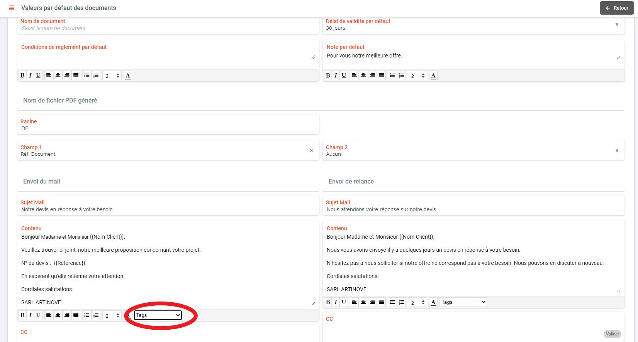The height and width of the screenshot is (342, 638).
Task: Align text right in Envoi du mail toolbar
Action: click(x=67, y=315)
